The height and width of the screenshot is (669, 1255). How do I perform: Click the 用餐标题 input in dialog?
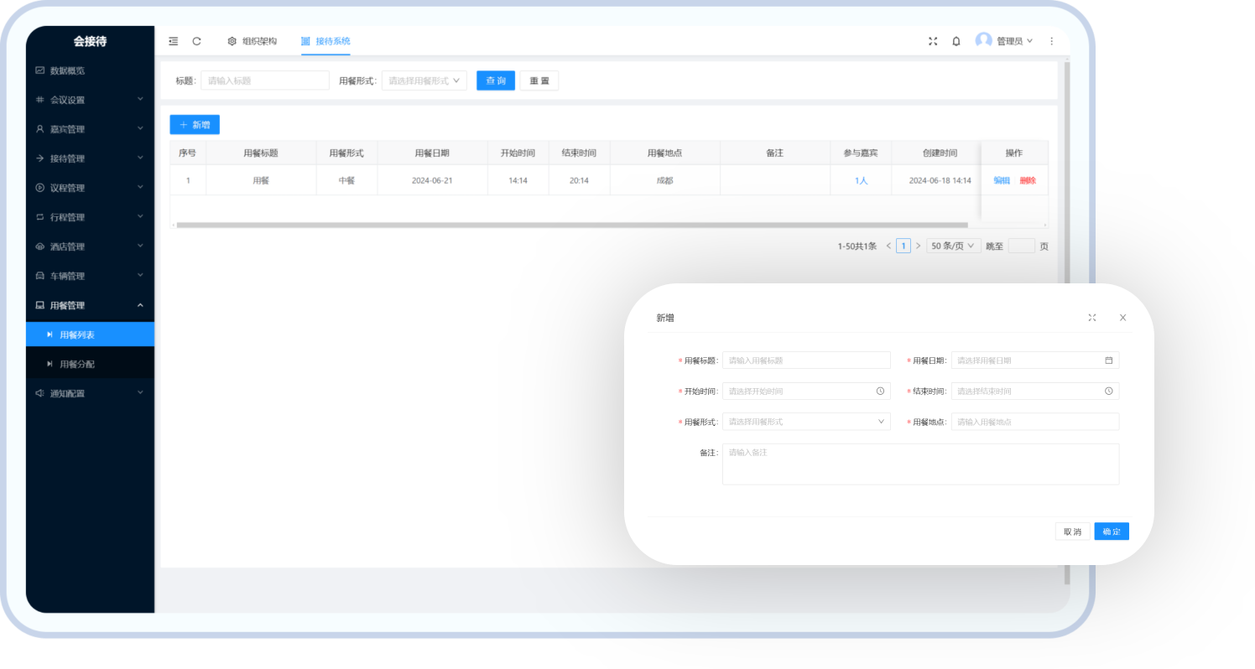[x=805, y=360]
